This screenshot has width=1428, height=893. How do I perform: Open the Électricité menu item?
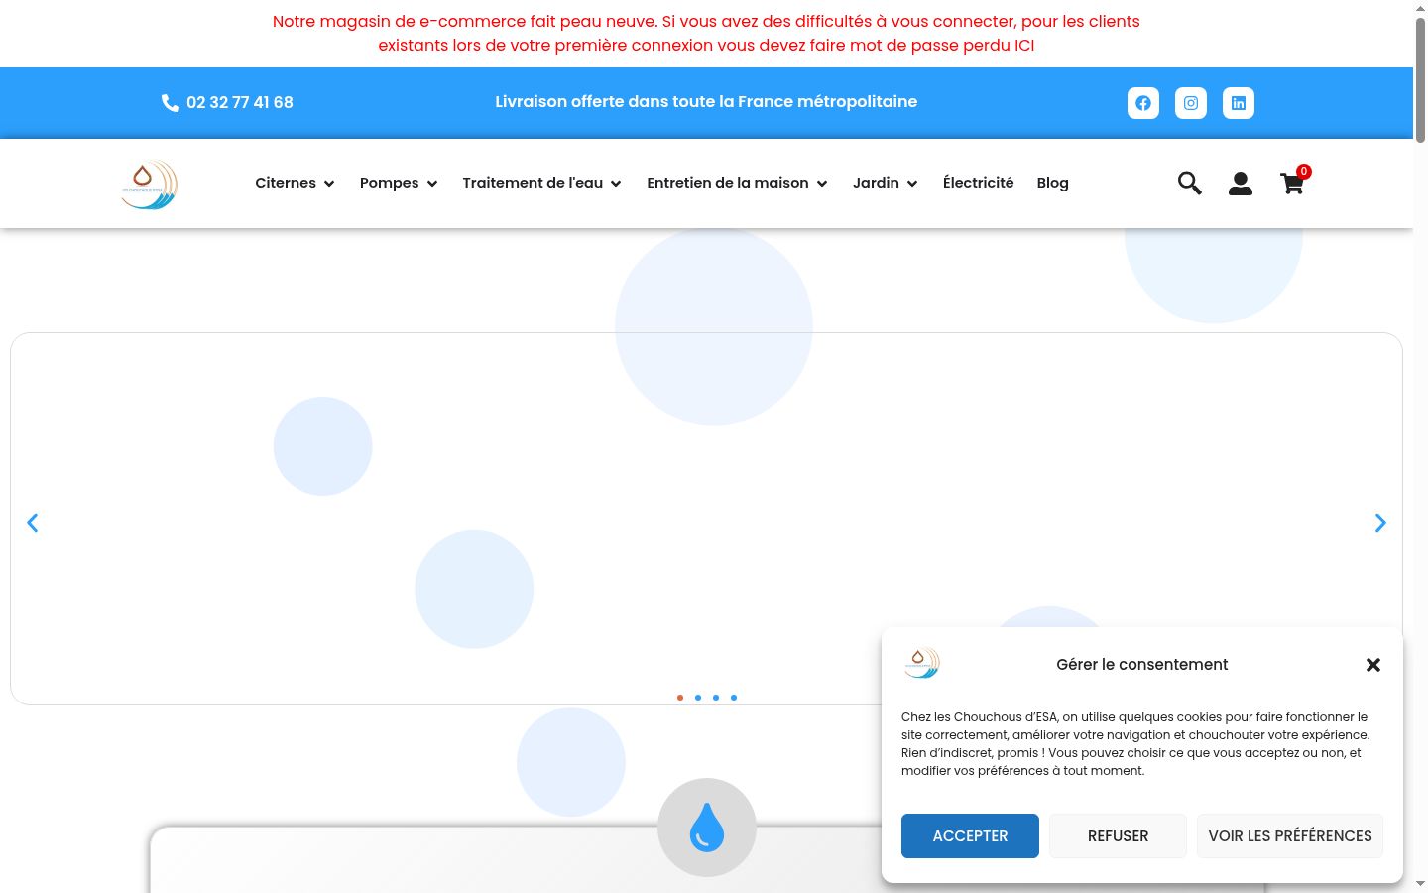pos(979,183)
